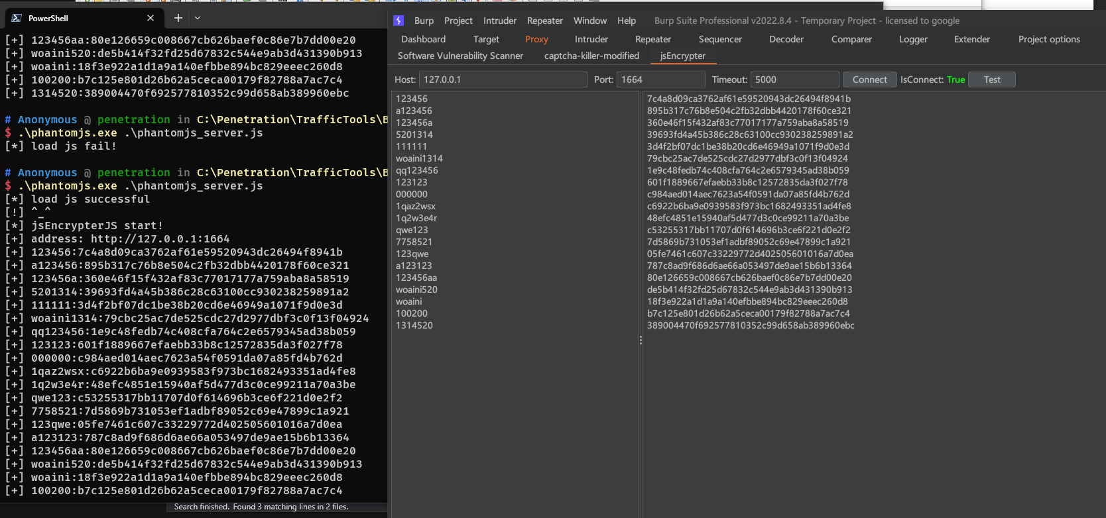This screenshot has height=518, width=1106.
Task: Click the 'load js successful' terminal line
Action: (x=78, y=199)
